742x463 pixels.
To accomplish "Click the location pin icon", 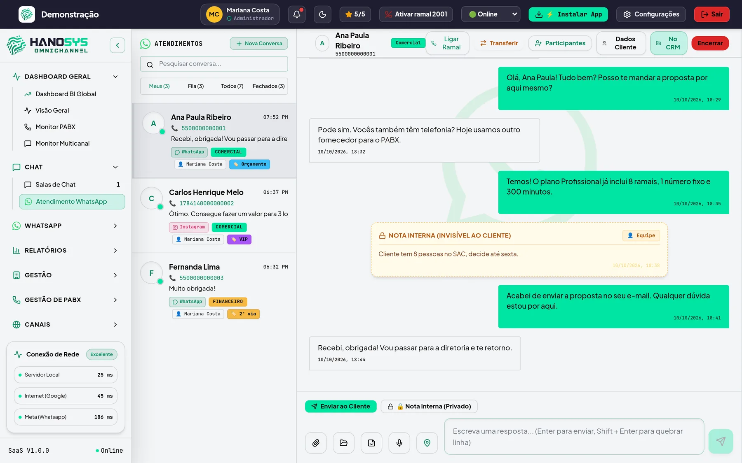I will point(427,443).
